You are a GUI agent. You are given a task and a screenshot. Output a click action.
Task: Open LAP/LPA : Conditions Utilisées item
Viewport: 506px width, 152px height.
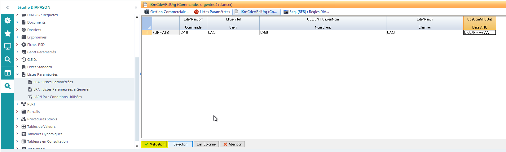click(x=57, y=97)
